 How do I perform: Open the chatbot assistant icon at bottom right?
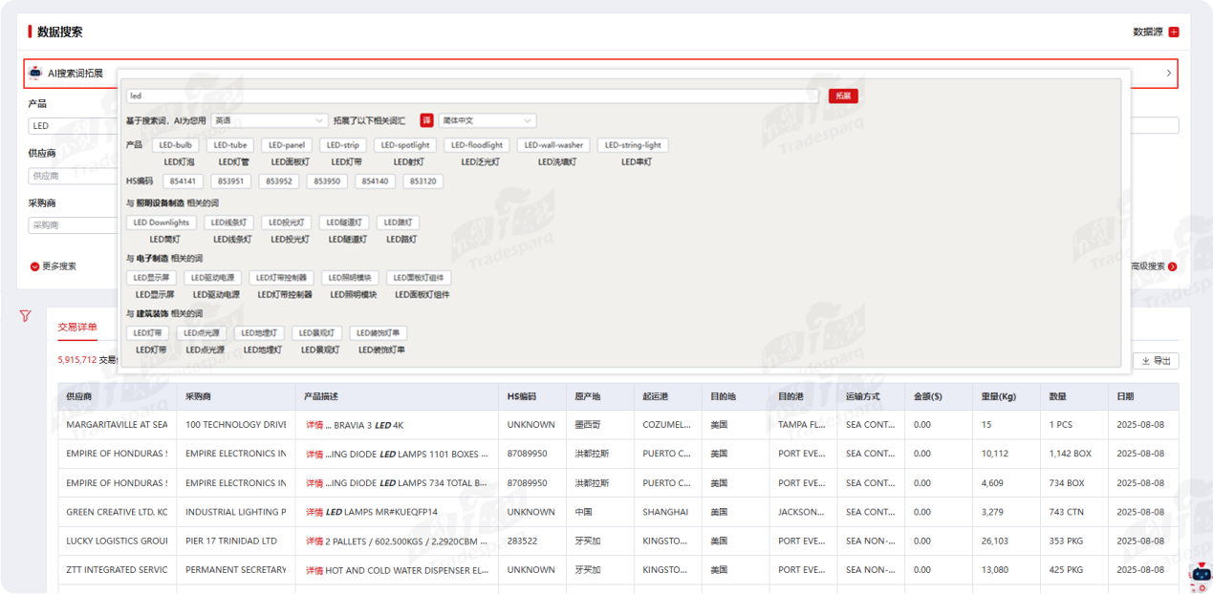click(x=1198, y=572)
